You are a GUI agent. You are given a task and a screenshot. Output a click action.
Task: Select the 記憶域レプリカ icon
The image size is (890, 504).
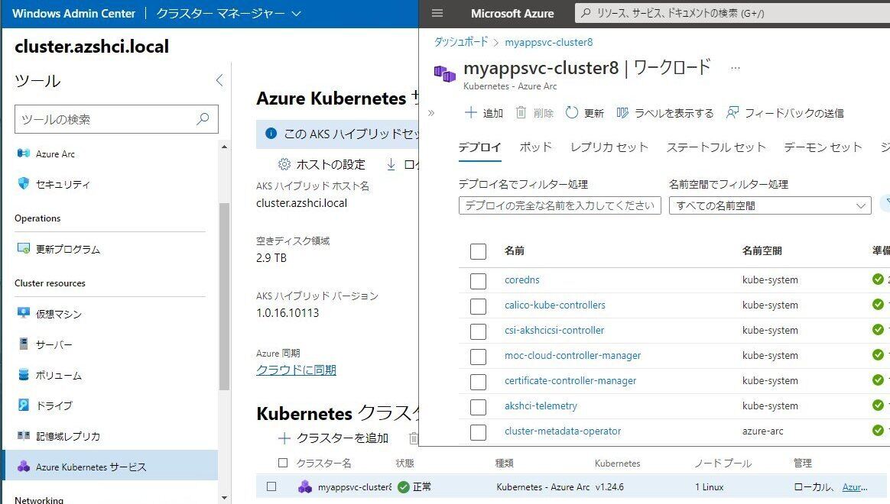point(23,435)
